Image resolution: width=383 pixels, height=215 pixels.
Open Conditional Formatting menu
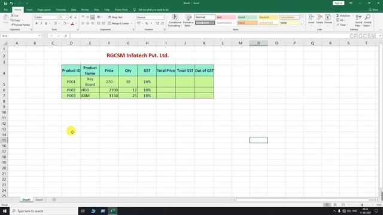click(x=175, y=20)
